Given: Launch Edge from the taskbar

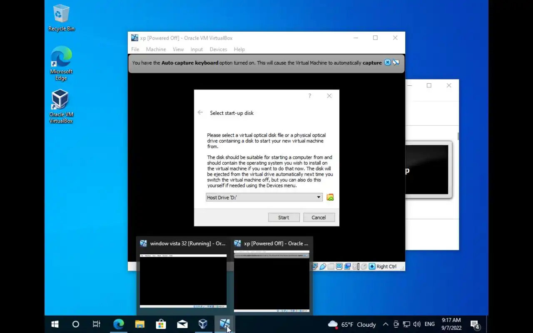Looking at the screenshot, I should (118, 324).
